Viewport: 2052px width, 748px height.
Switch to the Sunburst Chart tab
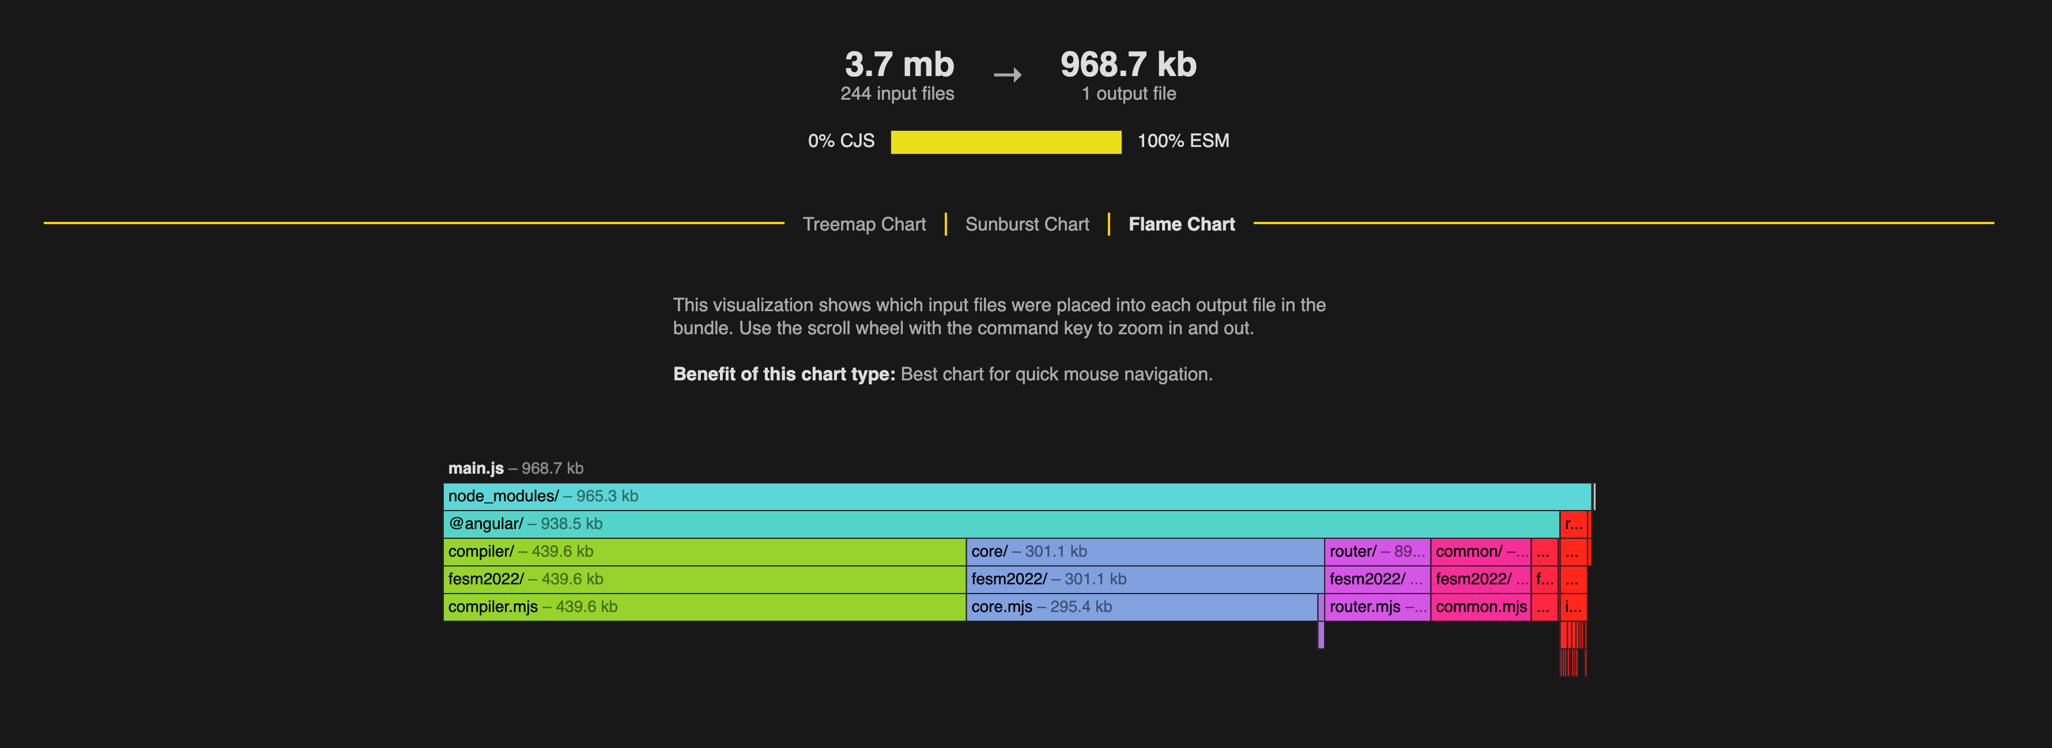click(1027, 225)
